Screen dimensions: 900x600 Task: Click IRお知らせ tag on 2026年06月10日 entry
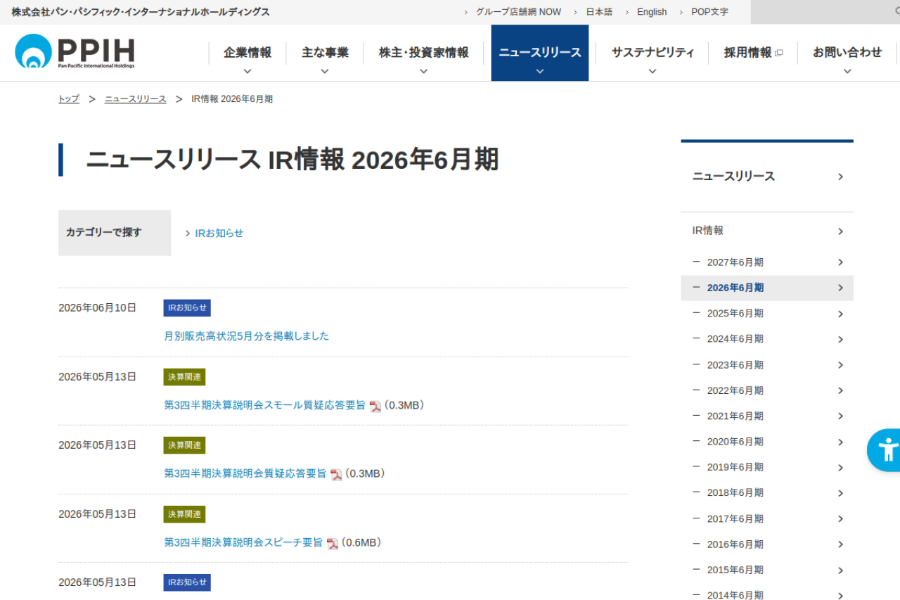pos(187,308)
